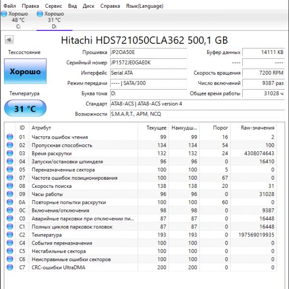Click status orb for Температура attribute row
The height and width of the screenshot is (289, 289).
click(10, 235)
